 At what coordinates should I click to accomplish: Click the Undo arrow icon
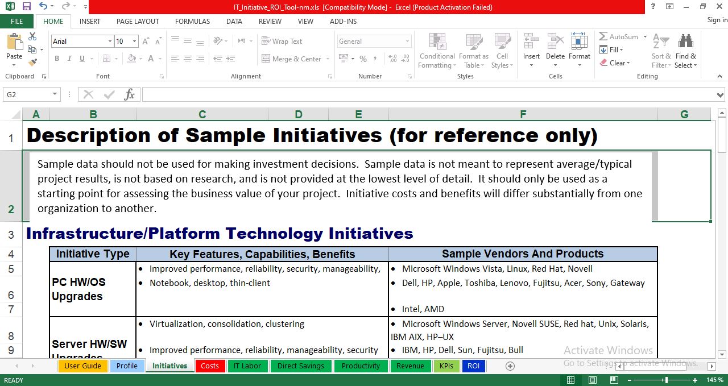pos(43,7)
